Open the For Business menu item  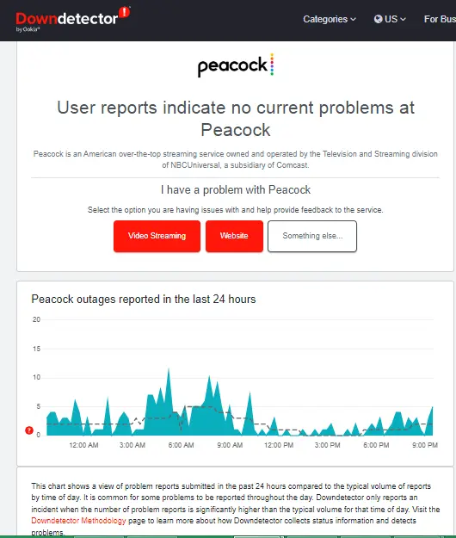(440, 19)
